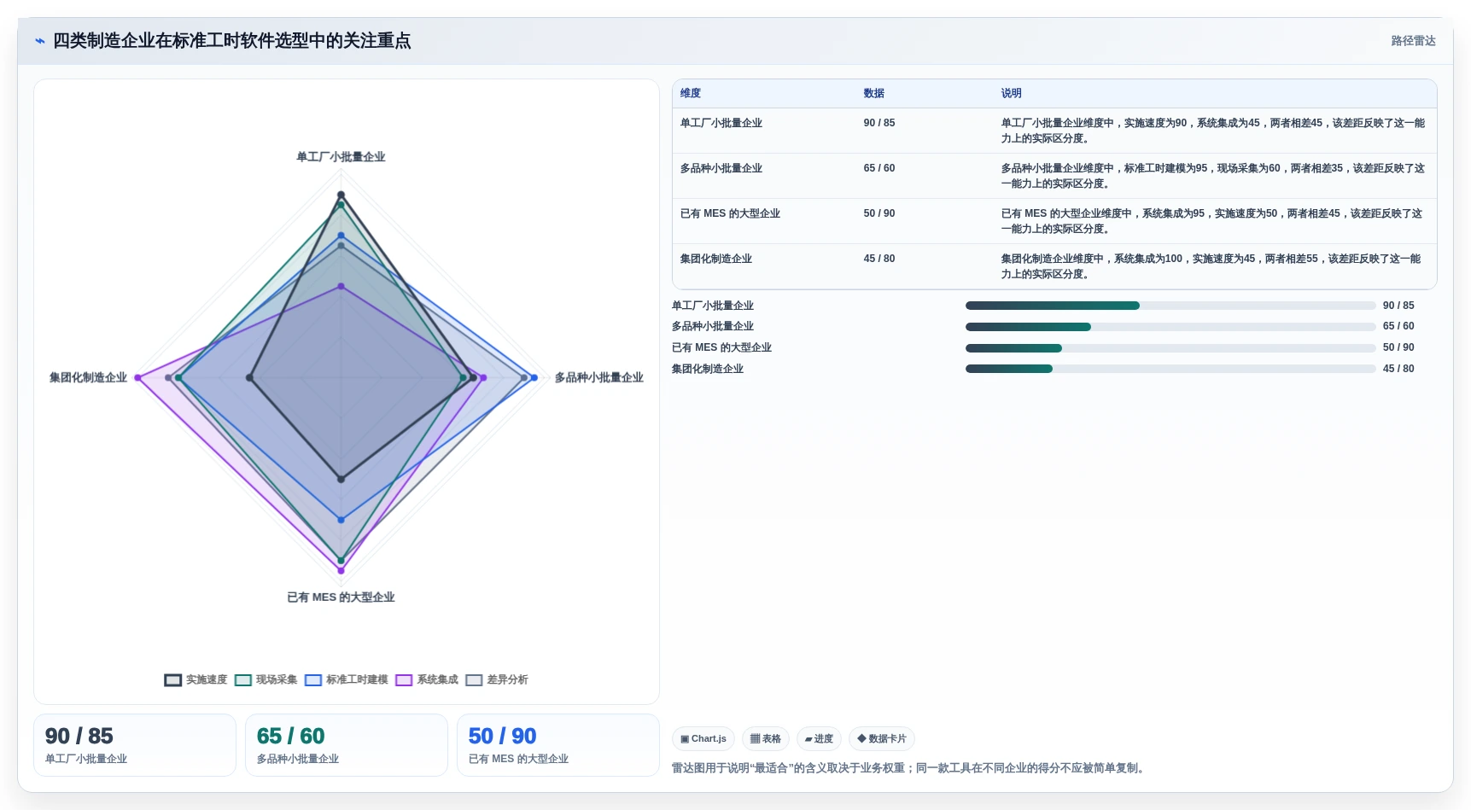
Task: Click the blue point on the 多品种小批量企业 axis
Action: tap(534, 377)
